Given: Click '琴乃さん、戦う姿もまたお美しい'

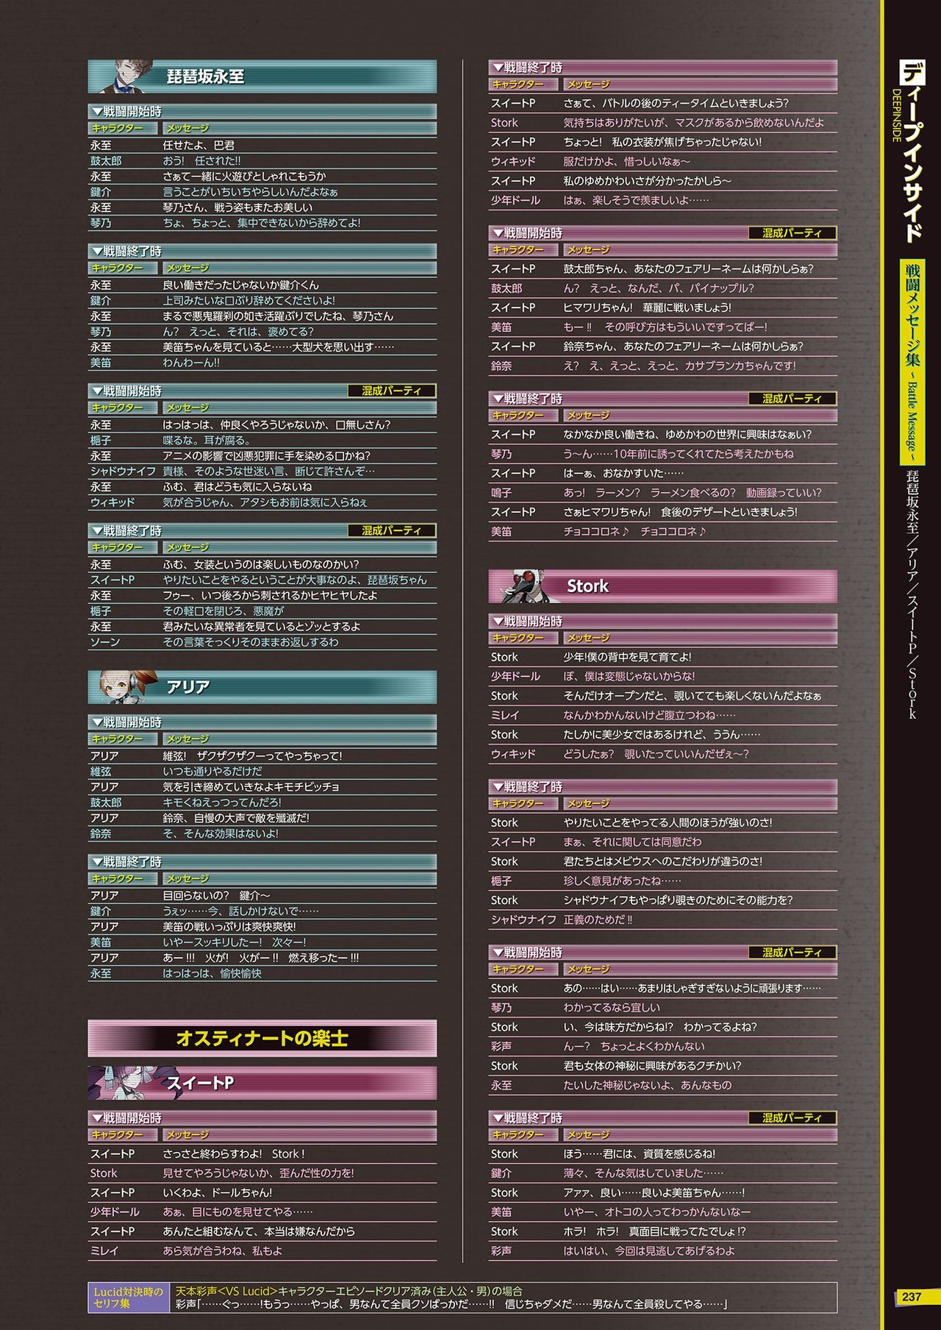Looking at the screenshot, I should pyautogui.click(x=237, y=207).
